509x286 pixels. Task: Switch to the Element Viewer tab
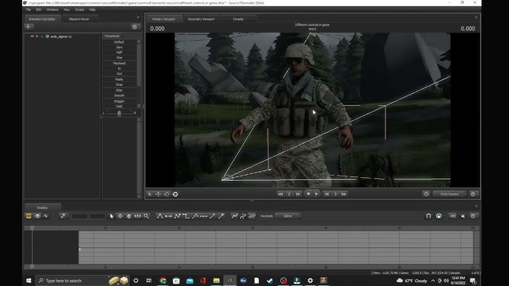79,19
